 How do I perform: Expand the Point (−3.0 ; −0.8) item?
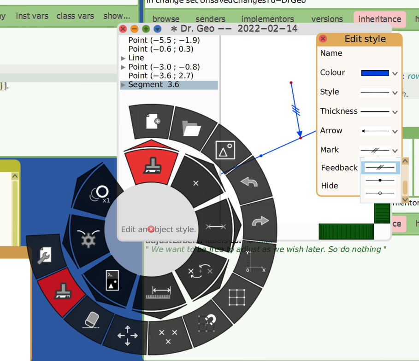click(x=123, y=67)
